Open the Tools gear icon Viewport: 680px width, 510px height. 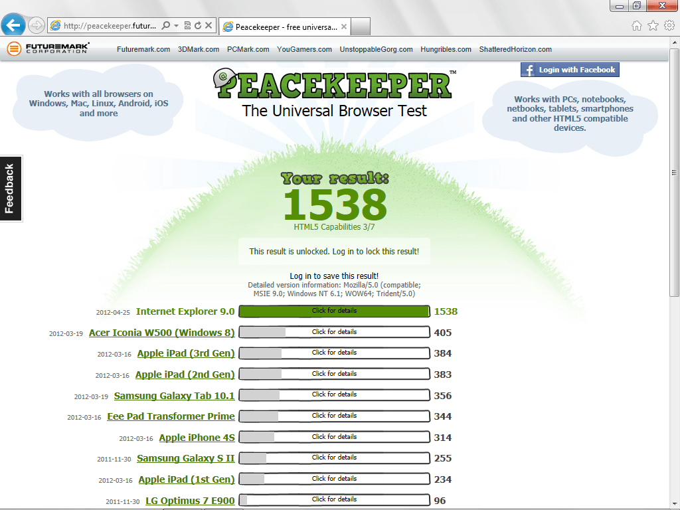(669, 26)
